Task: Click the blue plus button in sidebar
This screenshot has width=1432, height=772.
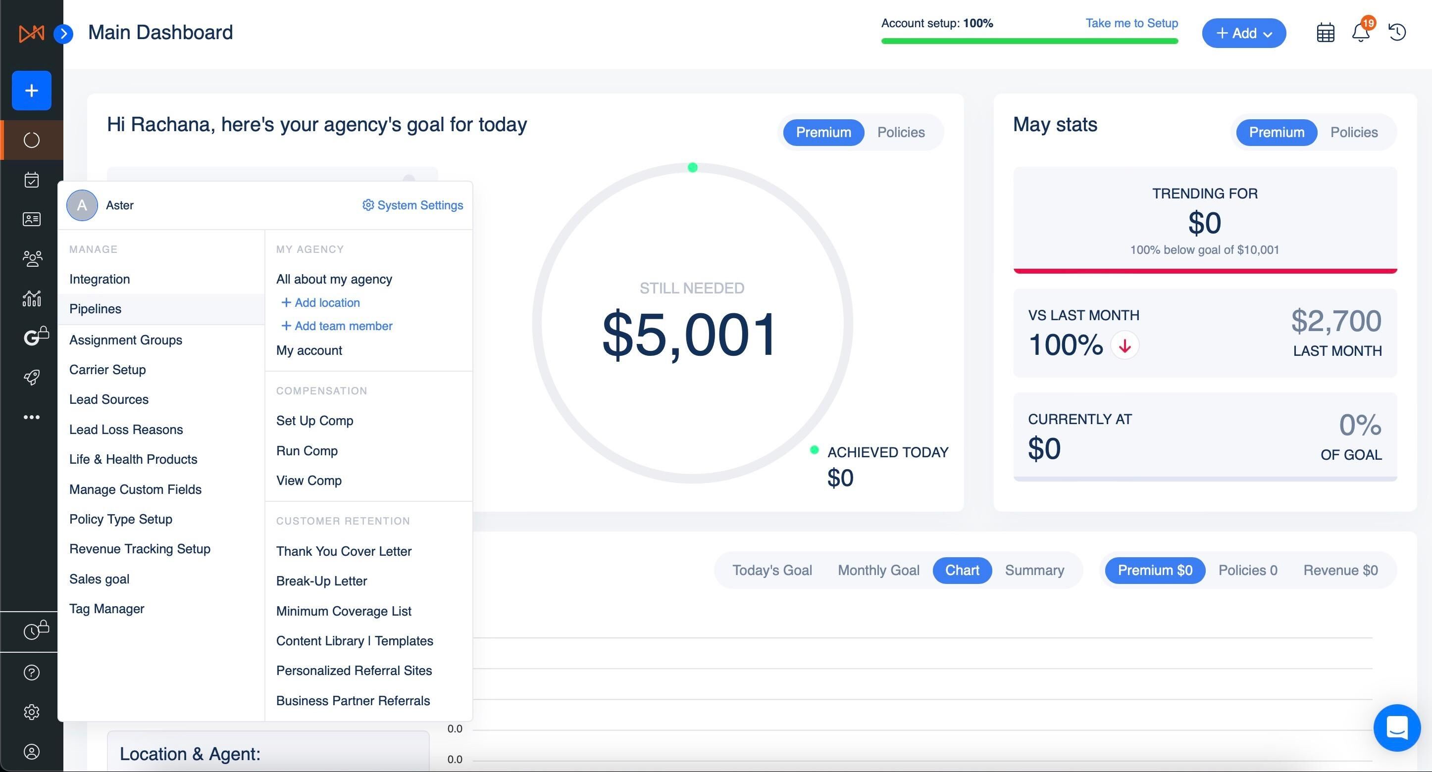Action: click(x=32, y=91)
